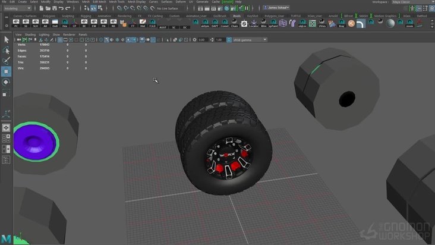Viewport: 435px width, 245px height.
Task: Toggle select-by-component-type mode icon
Action: 100,8
